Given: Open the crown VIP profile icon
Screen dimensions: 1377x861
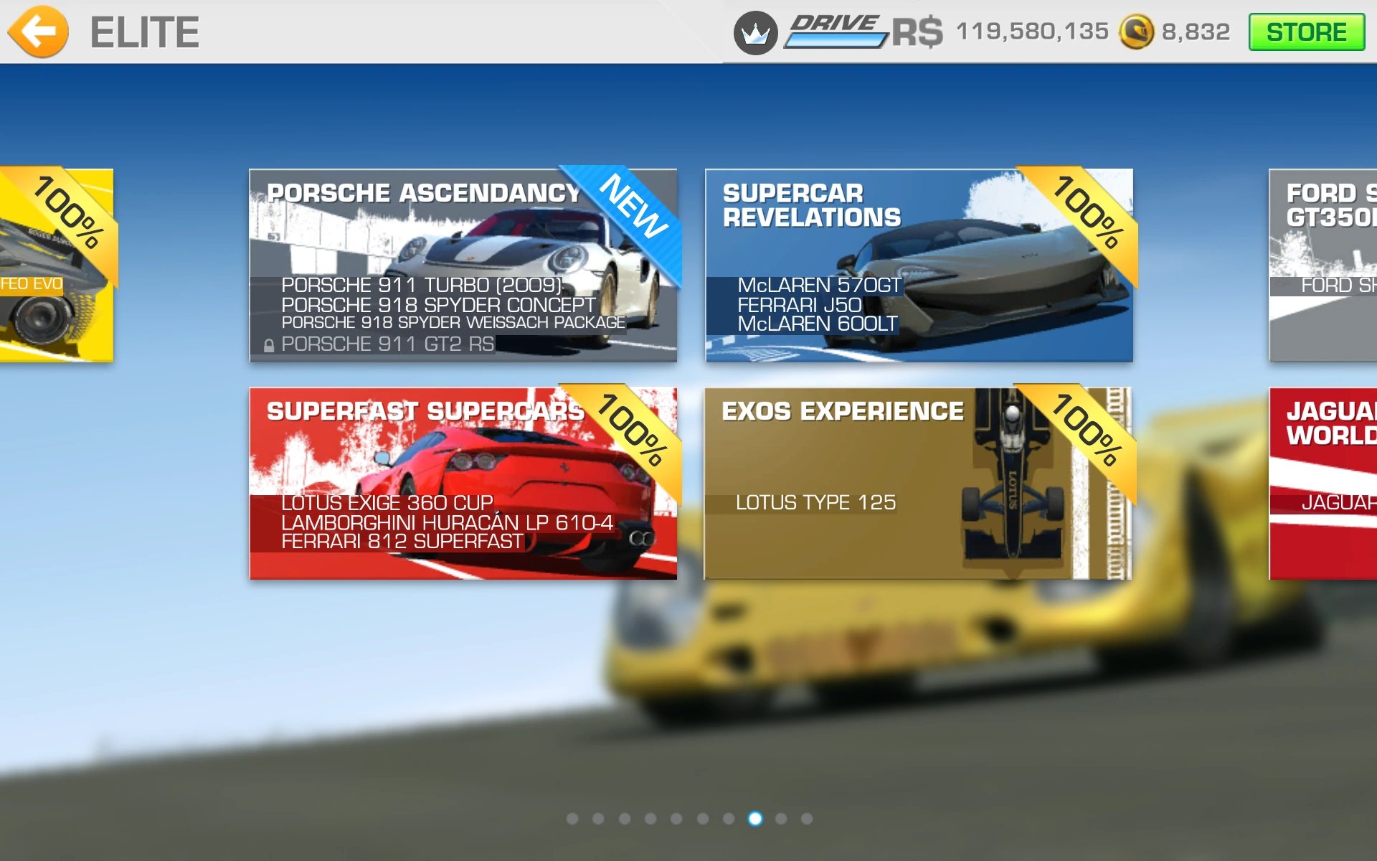Looking at the screenshot, I should (755, 32).
